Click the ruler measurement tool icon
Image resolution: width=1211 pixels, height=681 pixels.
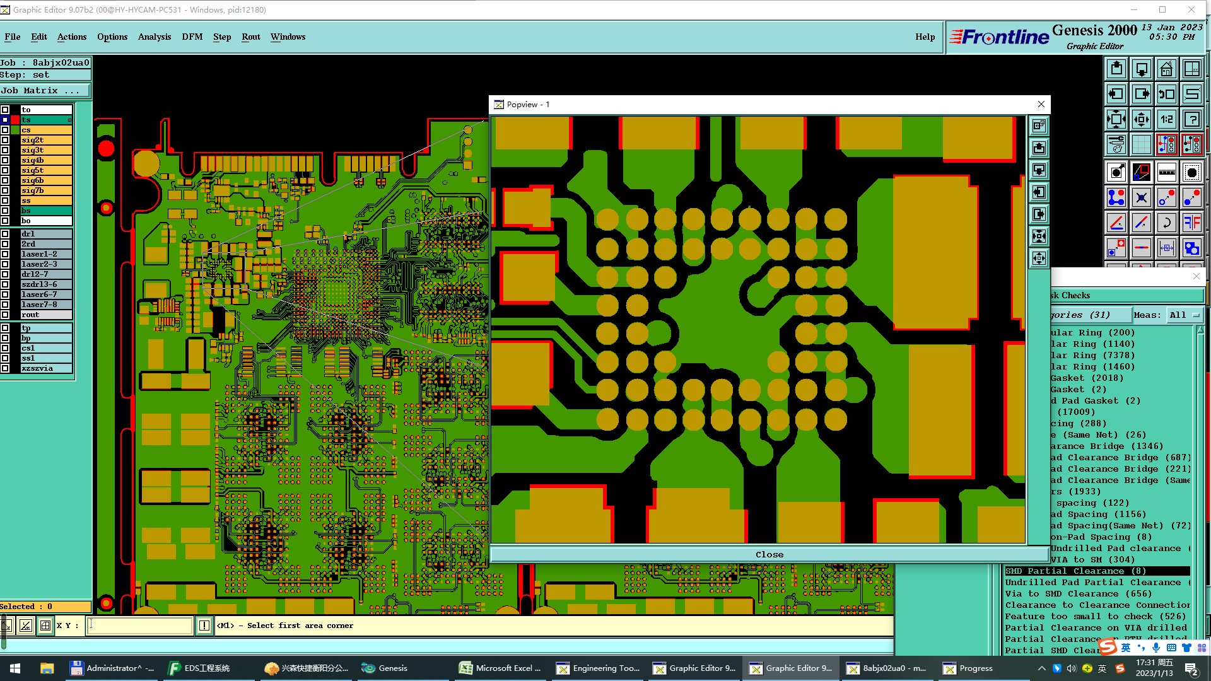point(1166,172)
